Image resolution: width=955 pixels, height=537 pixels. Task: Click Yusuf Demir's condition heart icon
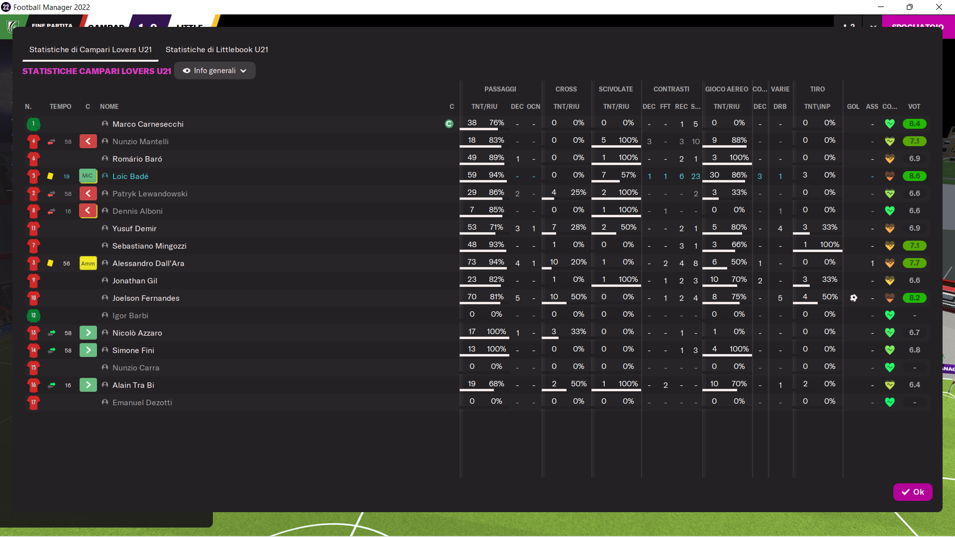(890, 228)
